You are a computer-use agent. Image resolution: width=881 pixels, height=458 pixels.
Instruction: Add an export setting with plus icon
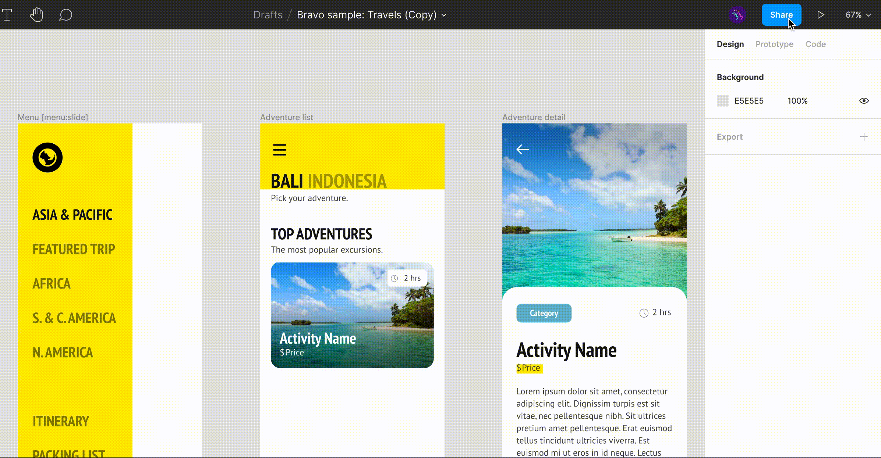[x=864, y=137]
